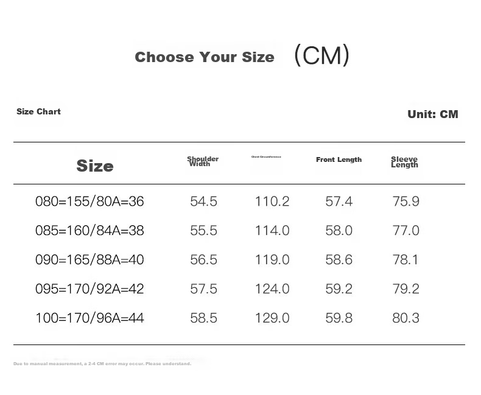Click the 114.0 chest value
The height and width of the screenshot is (395, 481).
click(x=272, y=231)
